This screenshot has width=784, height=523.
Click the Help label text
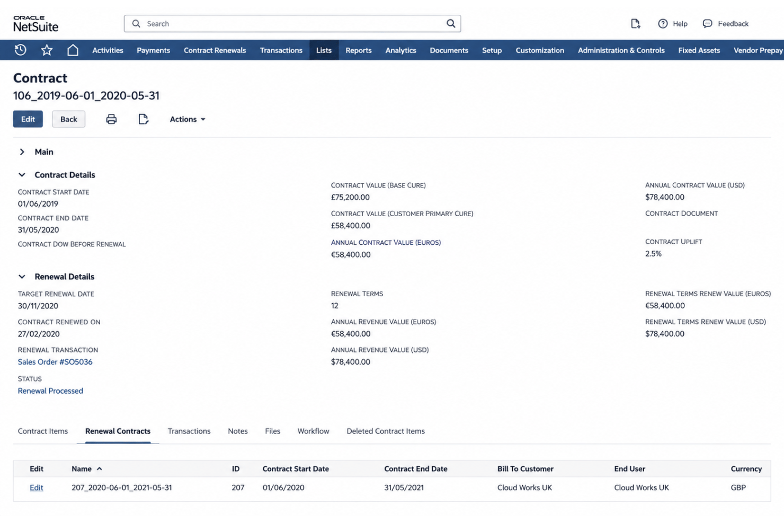click(680, 24)
